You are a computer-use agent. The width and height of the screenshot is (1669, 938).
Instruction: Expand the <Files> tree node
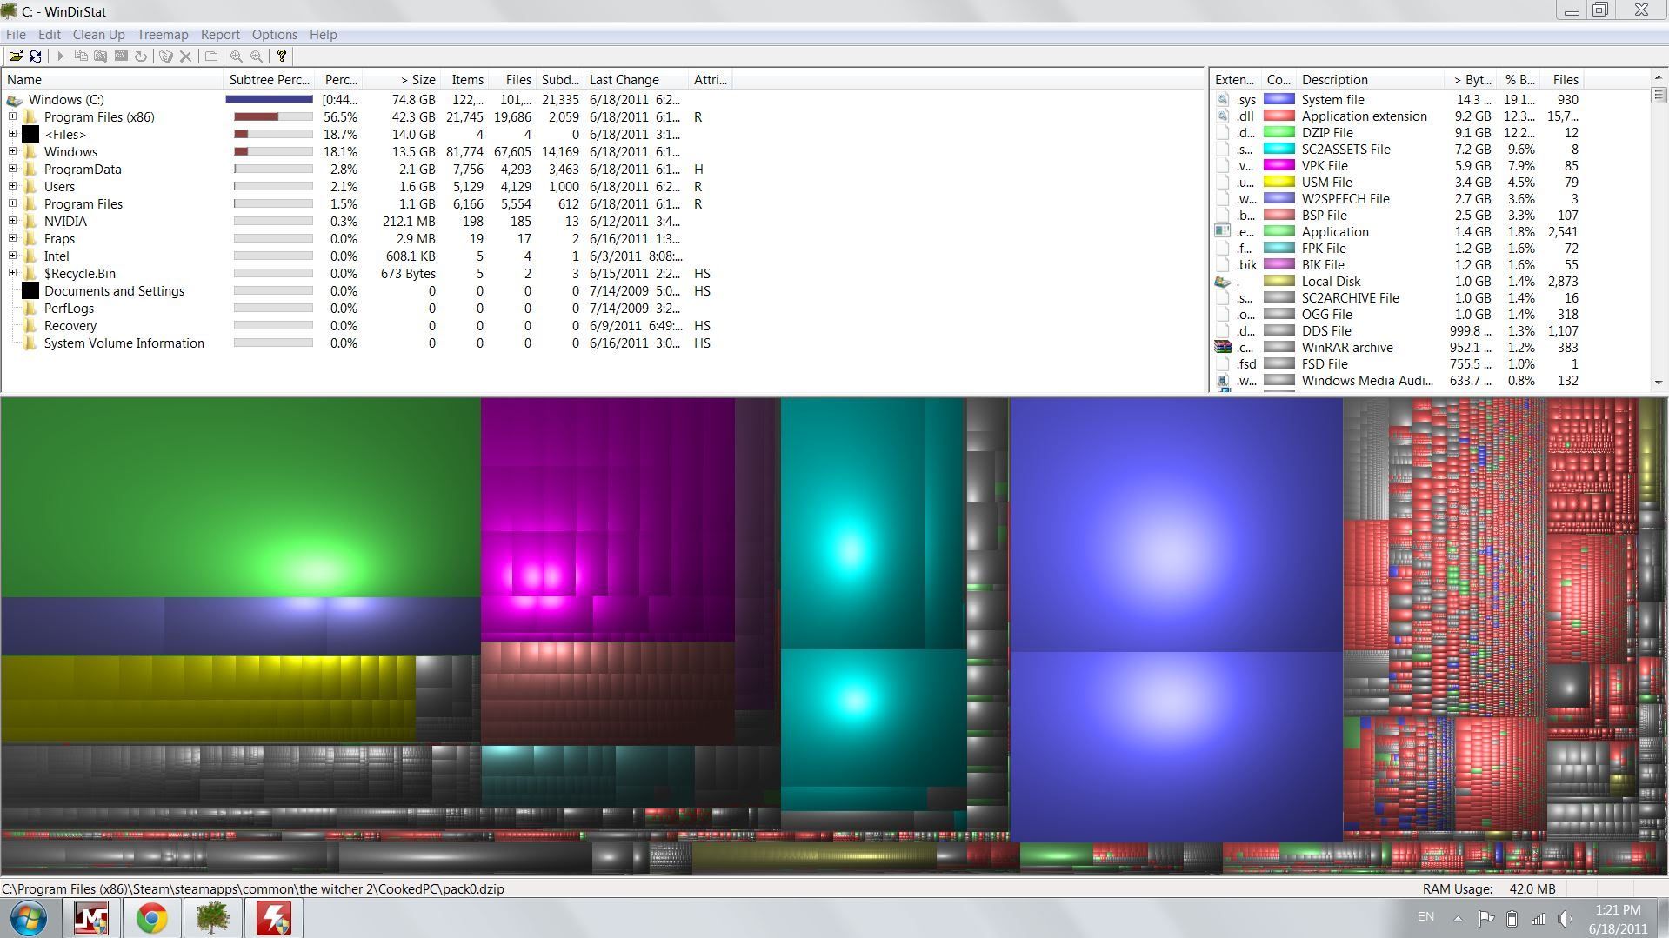click(x=13, y=134)
